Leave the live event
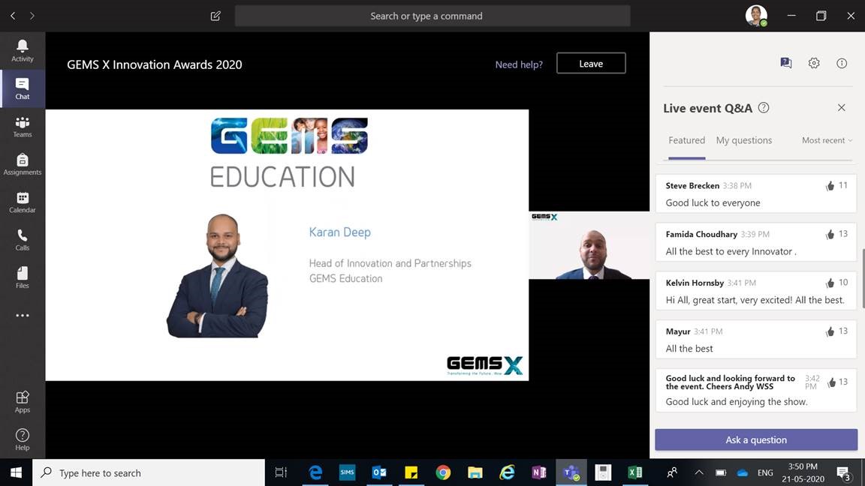 [x=591, y=63]
